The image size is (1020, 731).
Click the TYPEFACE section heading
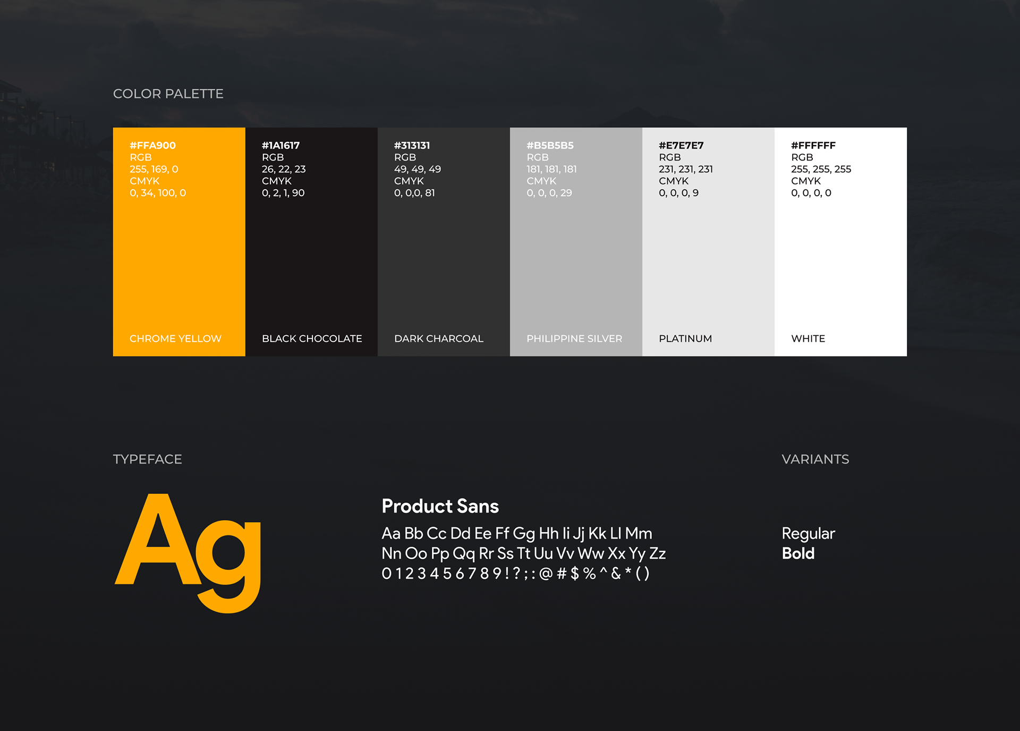(x=147, y=459)
